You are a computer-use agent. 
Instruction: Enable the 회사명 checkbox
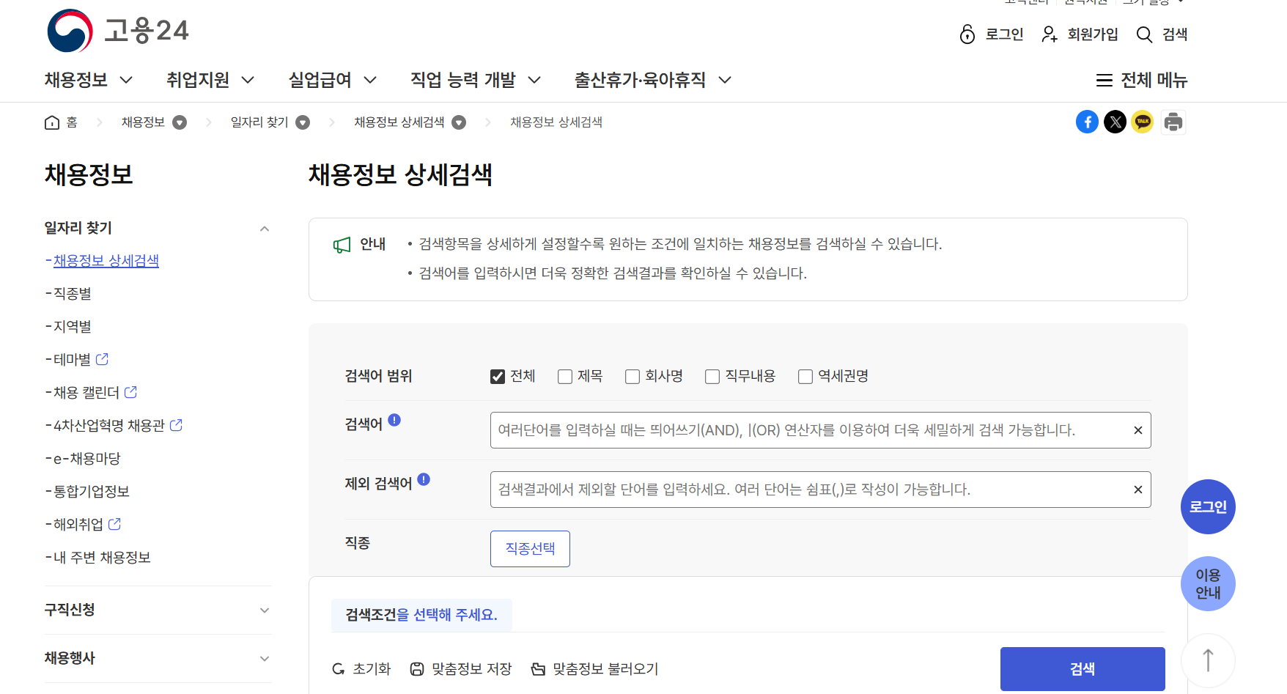[633, 377]
